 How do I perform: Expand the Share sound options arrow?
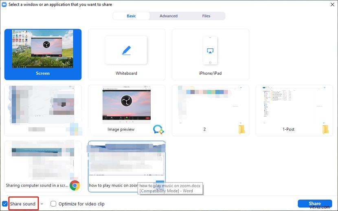[42, 204]
